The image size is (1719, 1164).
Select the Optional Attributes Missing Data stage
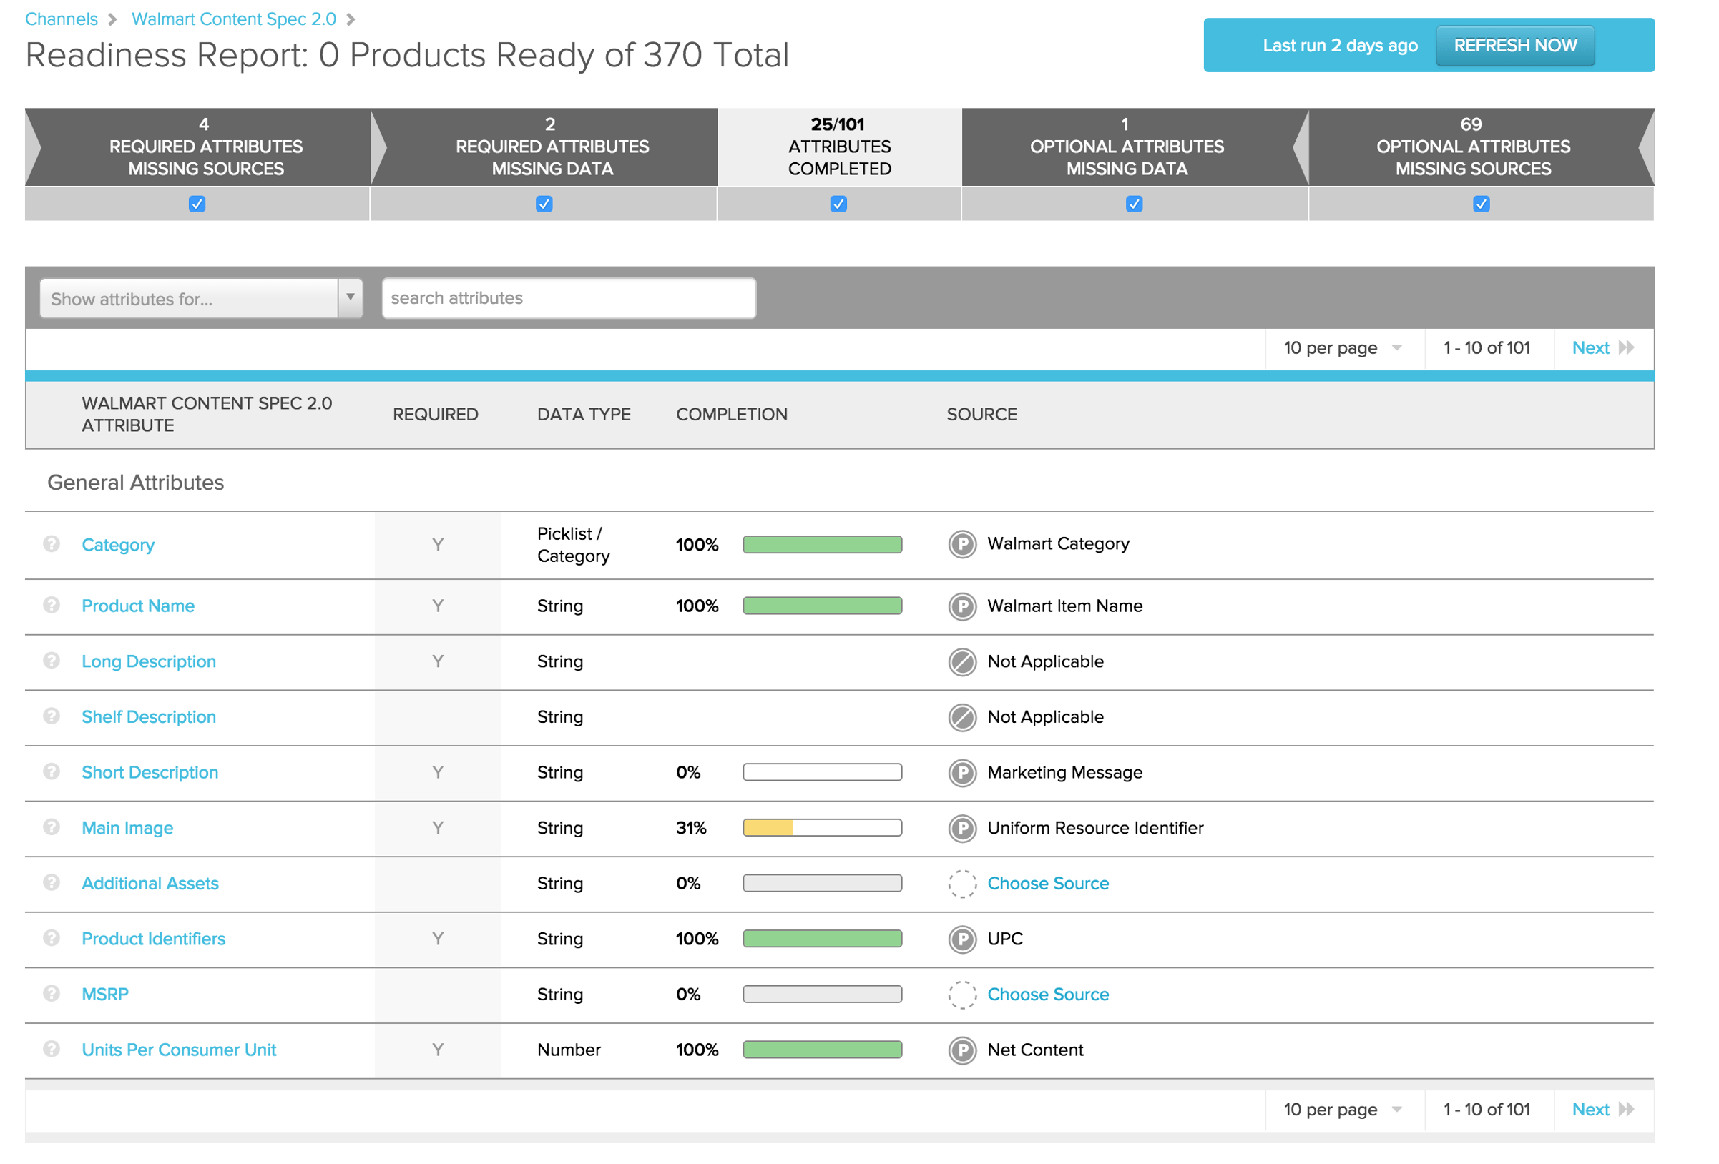(x=1125, y=147)
